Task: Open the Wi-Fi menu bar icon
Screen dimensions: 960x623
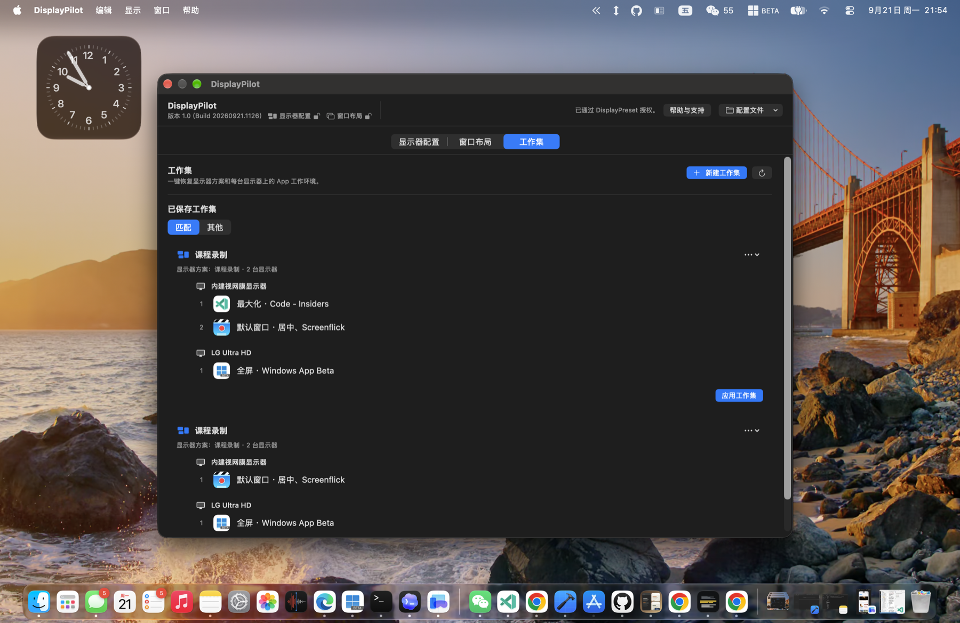Action: coord(824,10)
